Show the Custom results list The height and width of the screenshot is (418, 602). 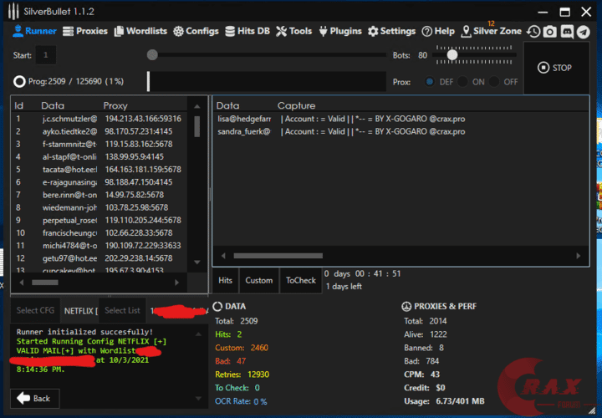[x=259, y=281]
